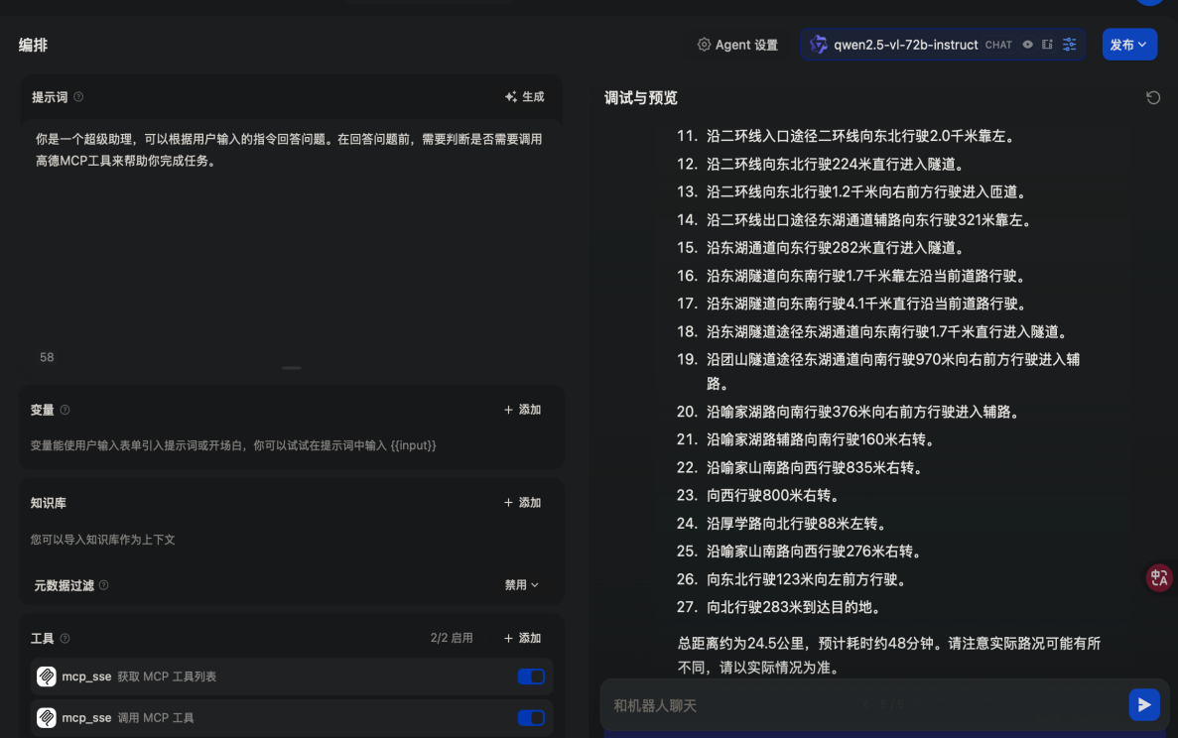The image size is (1178, 738).
Task: Click the CHAT mode badge
Action: coord(998,45)
